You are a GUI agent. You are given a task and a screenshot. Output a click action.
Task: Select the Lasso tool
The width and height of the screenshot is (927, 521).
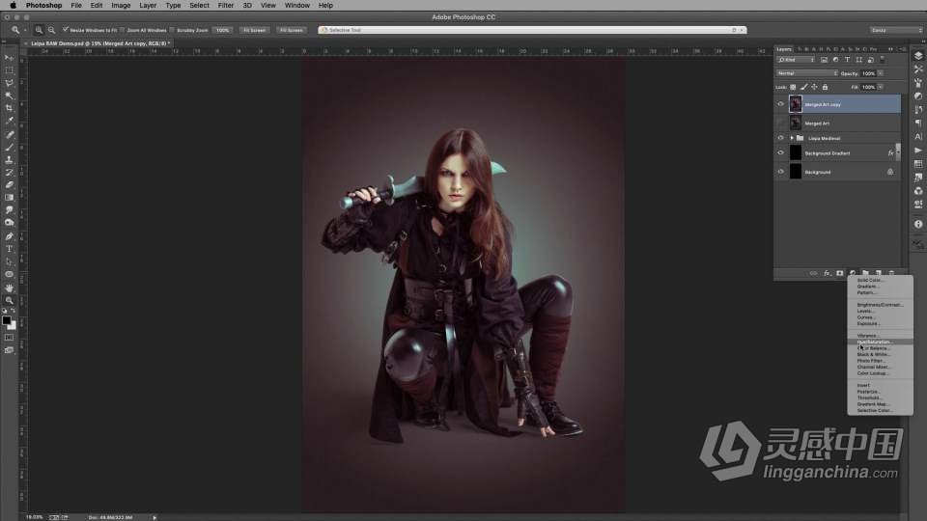click(x=9, y=83)
